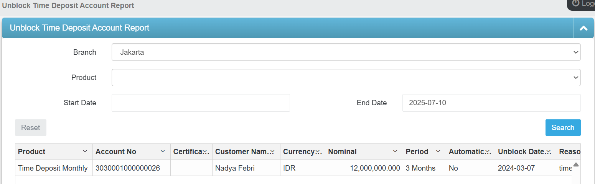Open the Branch dropdown showing Jakarta
The image size is (595, 184).
tap(346, 52)
